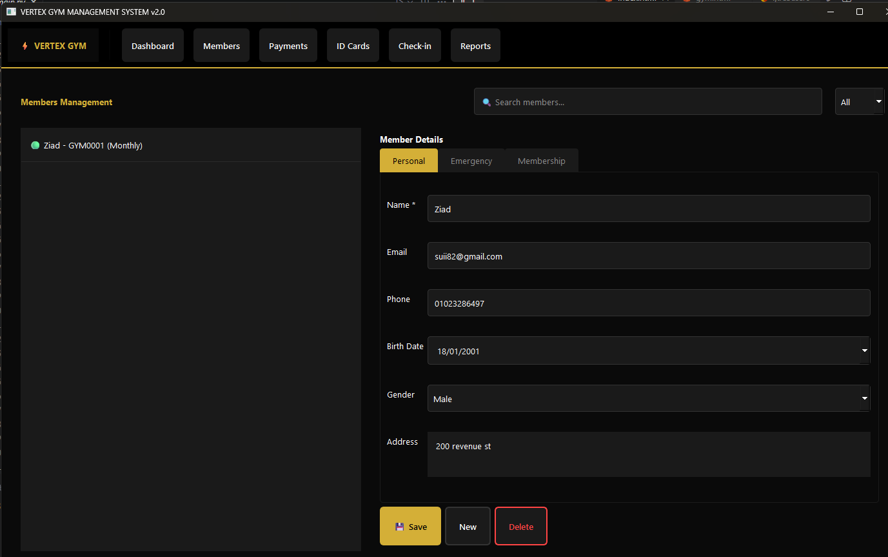Delete the selected member
The width and height of the screenshot is (888, 557).
(520, 526)
